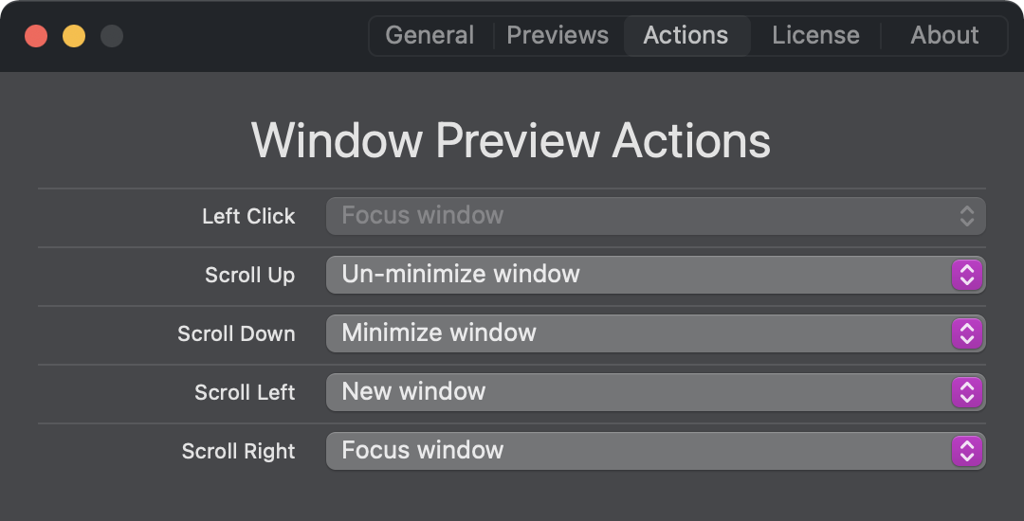The height and width of the screenshot is (521, 1024).
Task: Click the Window Preview Actions heading
Action: [511, 139]
